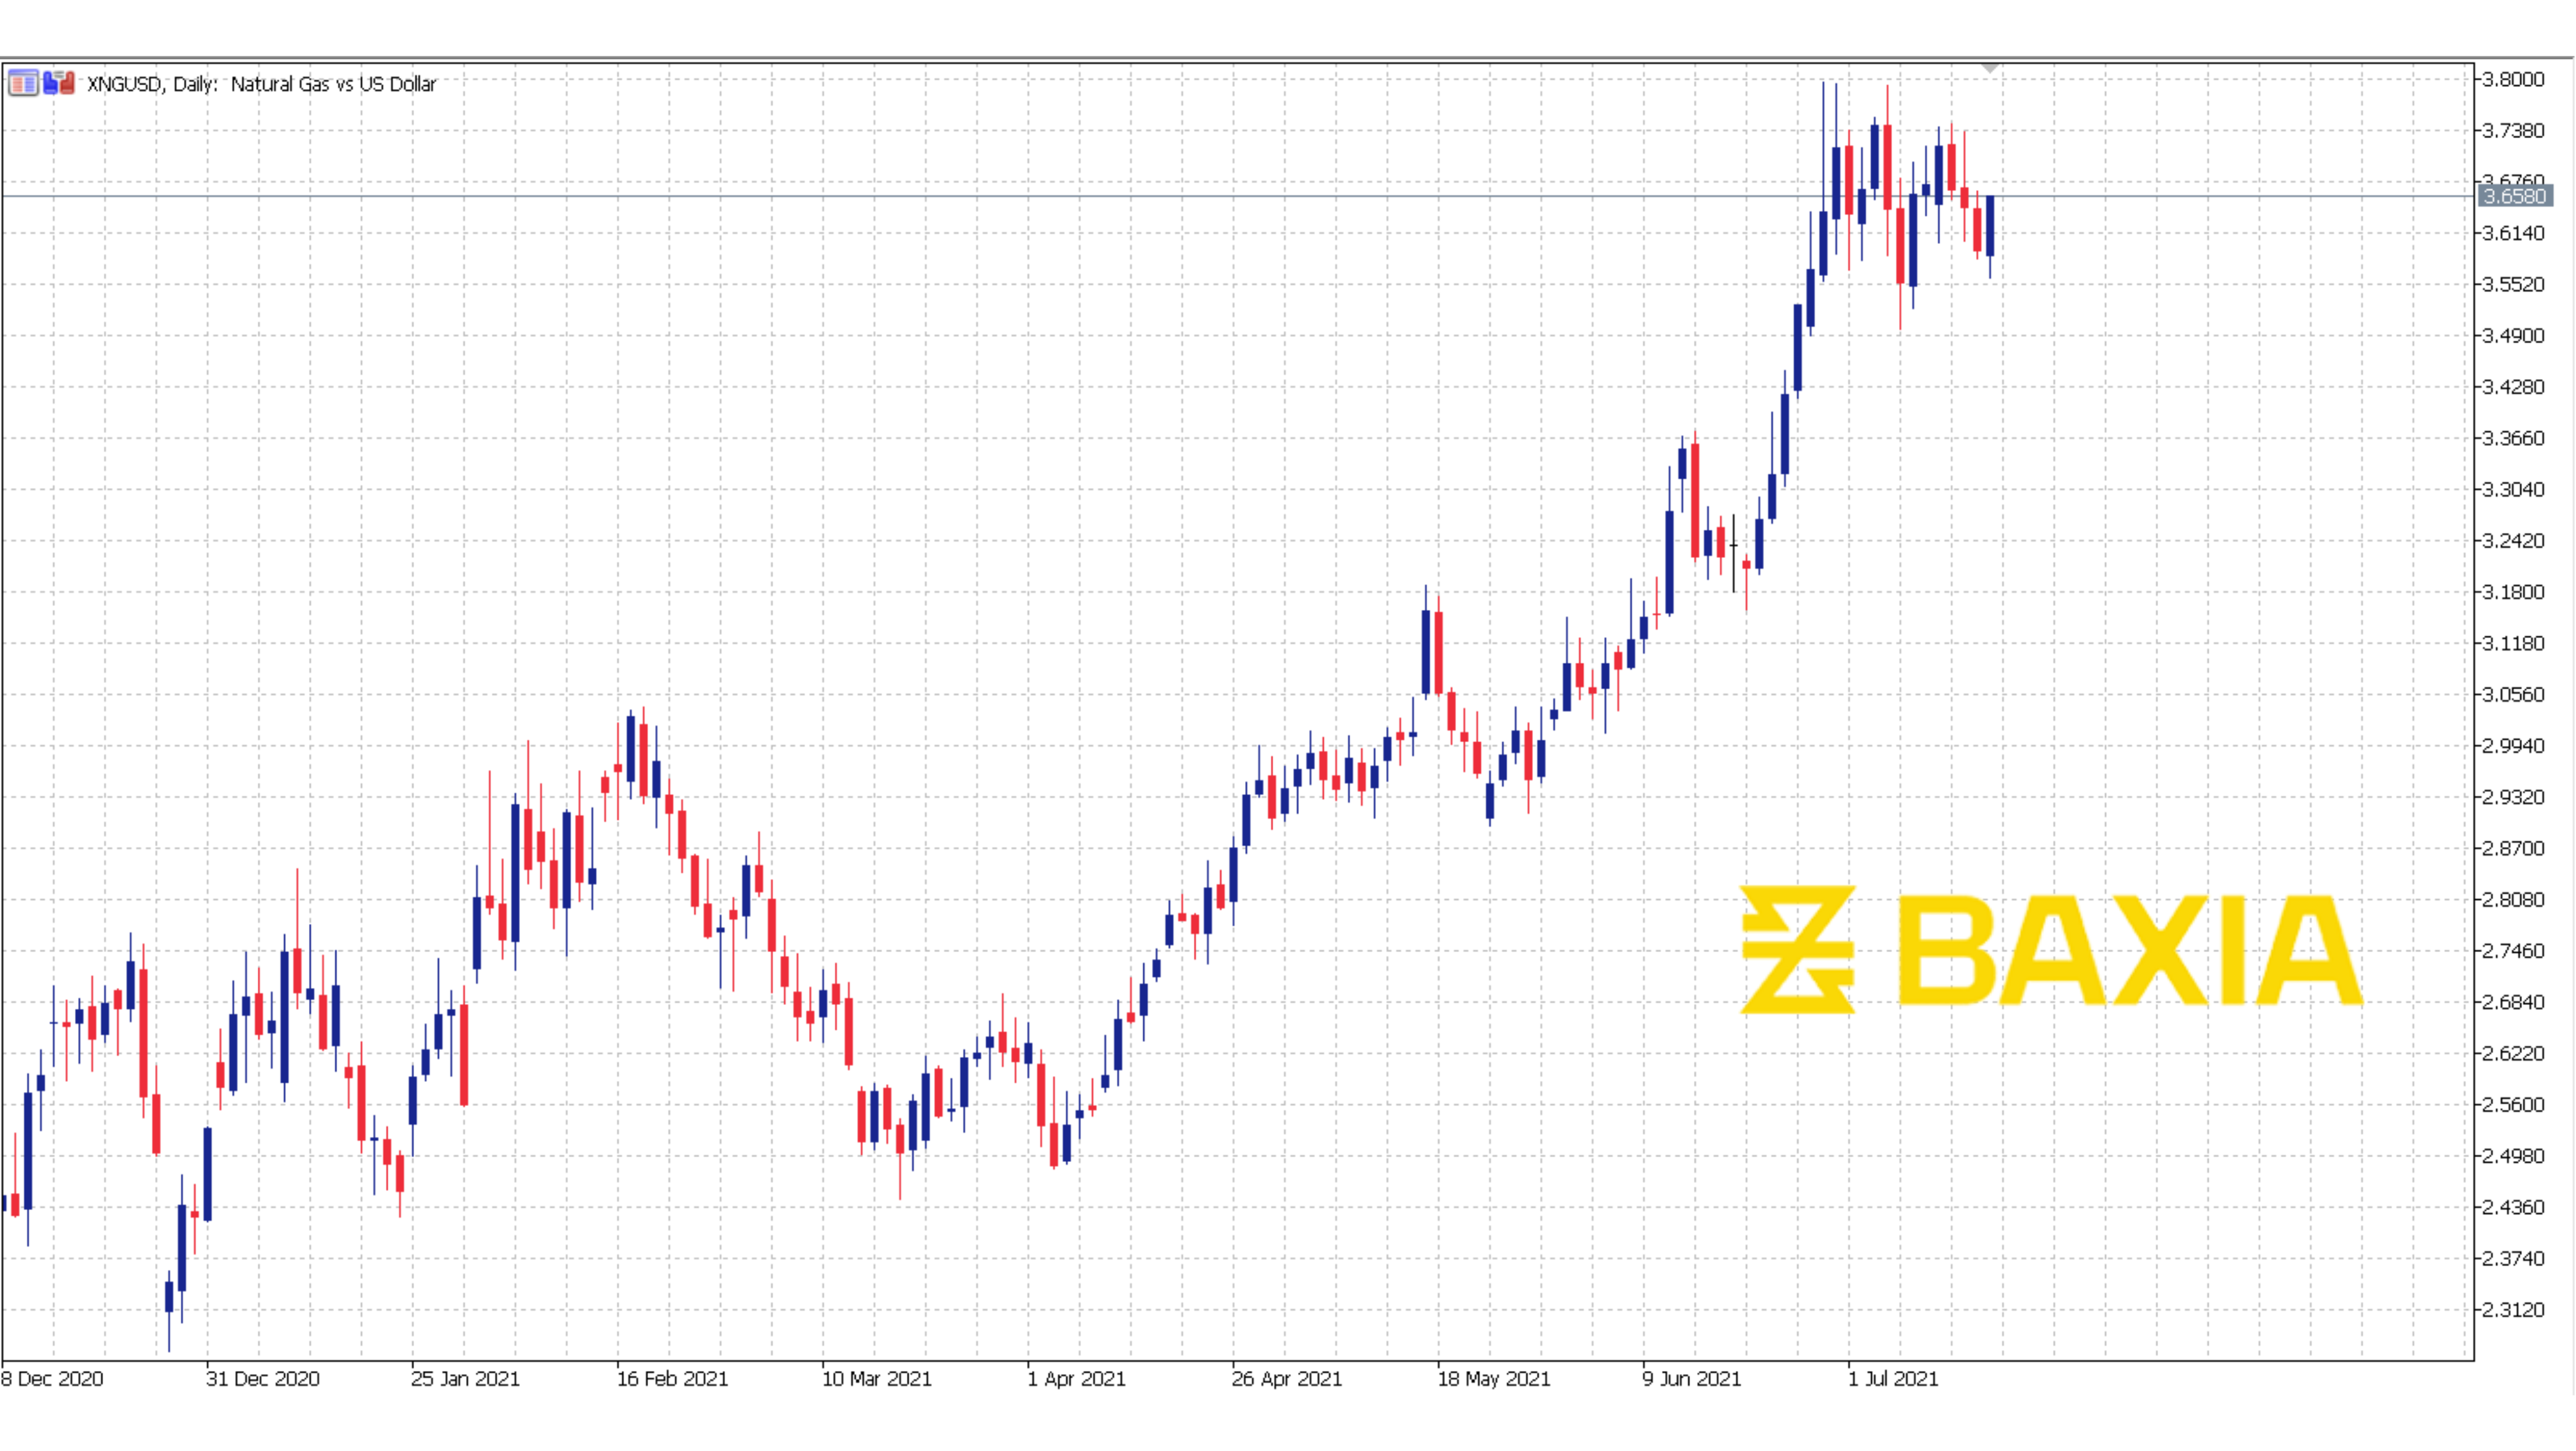Click the 1 Jul 2021 date label
Screen dimensions: 2576x1451
1893,1378
